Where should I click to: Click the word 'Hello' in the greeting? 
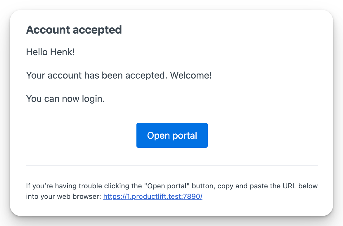point(36,52)
